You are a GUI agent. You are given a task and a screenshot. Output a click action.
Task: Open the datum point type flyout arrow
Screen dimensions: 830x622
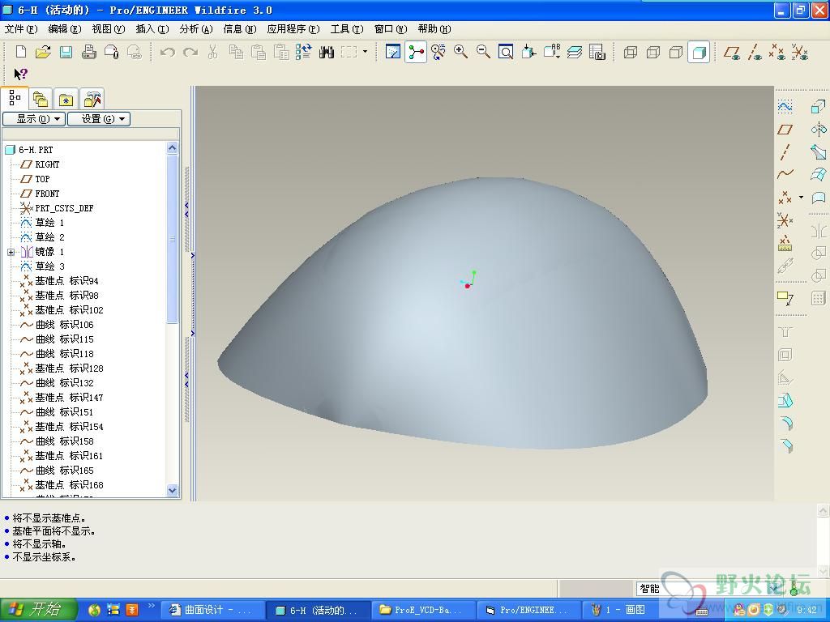pos(801,198)
